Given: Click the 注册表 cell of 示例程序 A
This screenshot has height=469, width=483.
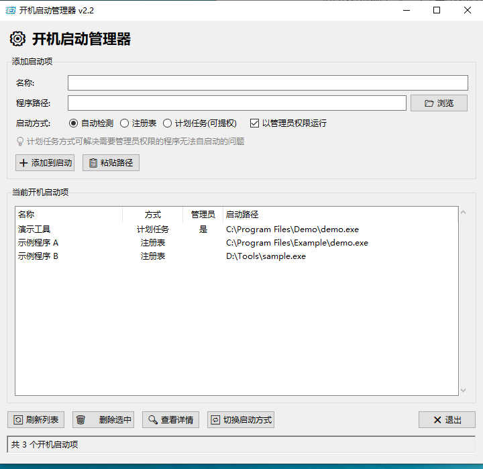Looking at the screenshot, I should click(153, 243).
